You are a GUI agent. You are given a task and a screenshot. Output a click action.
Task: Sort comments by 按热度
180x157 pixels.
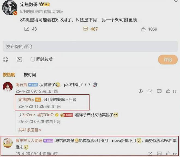click(9, 75)
